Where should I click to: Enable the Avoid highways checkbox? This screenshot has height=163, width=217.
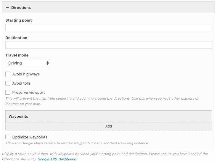(8, 74)
